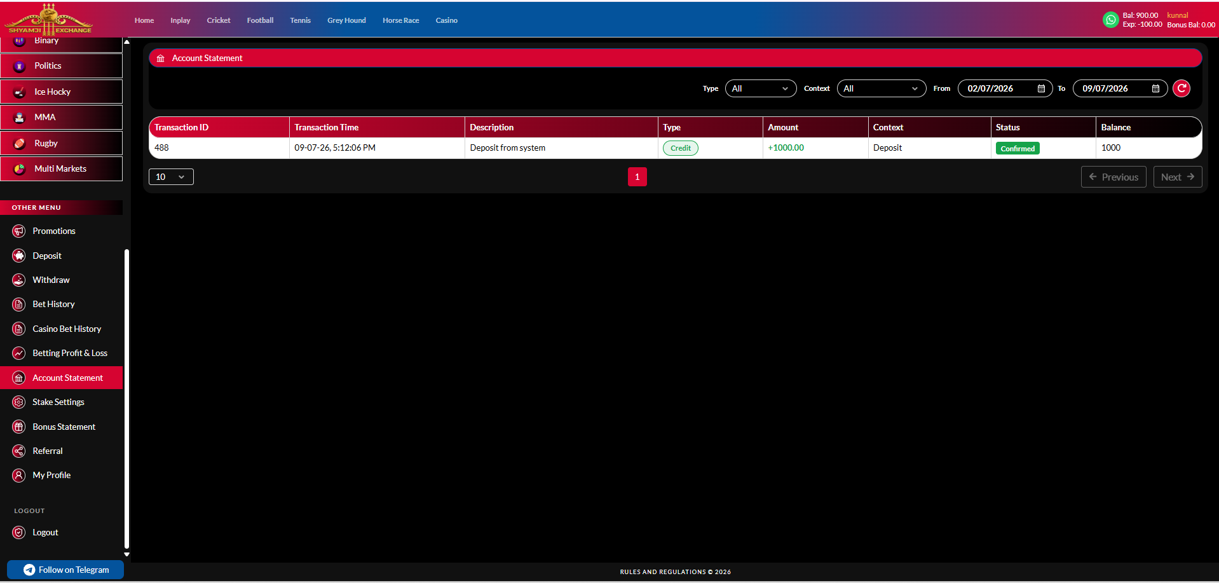Click the Next pagination button

pos(1178,177)
